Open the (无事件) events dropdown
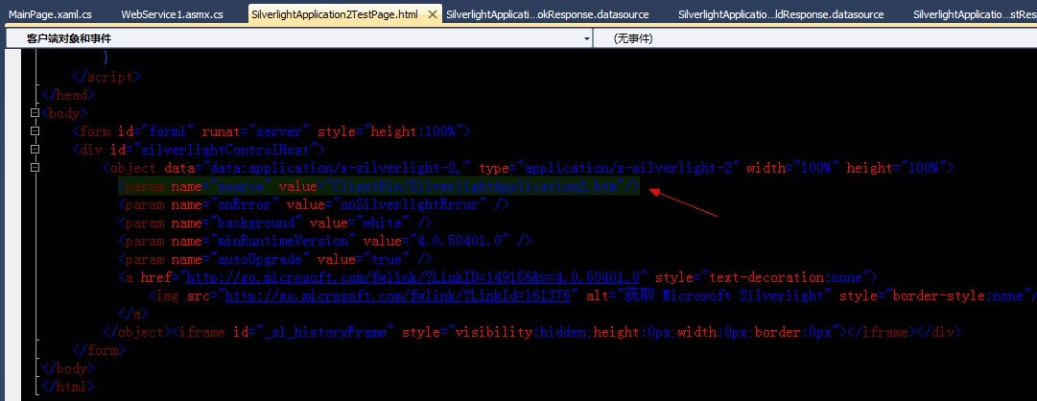The width and height of the screenshot is (1037, 401). pyautogui.click(x=815, y=39)
